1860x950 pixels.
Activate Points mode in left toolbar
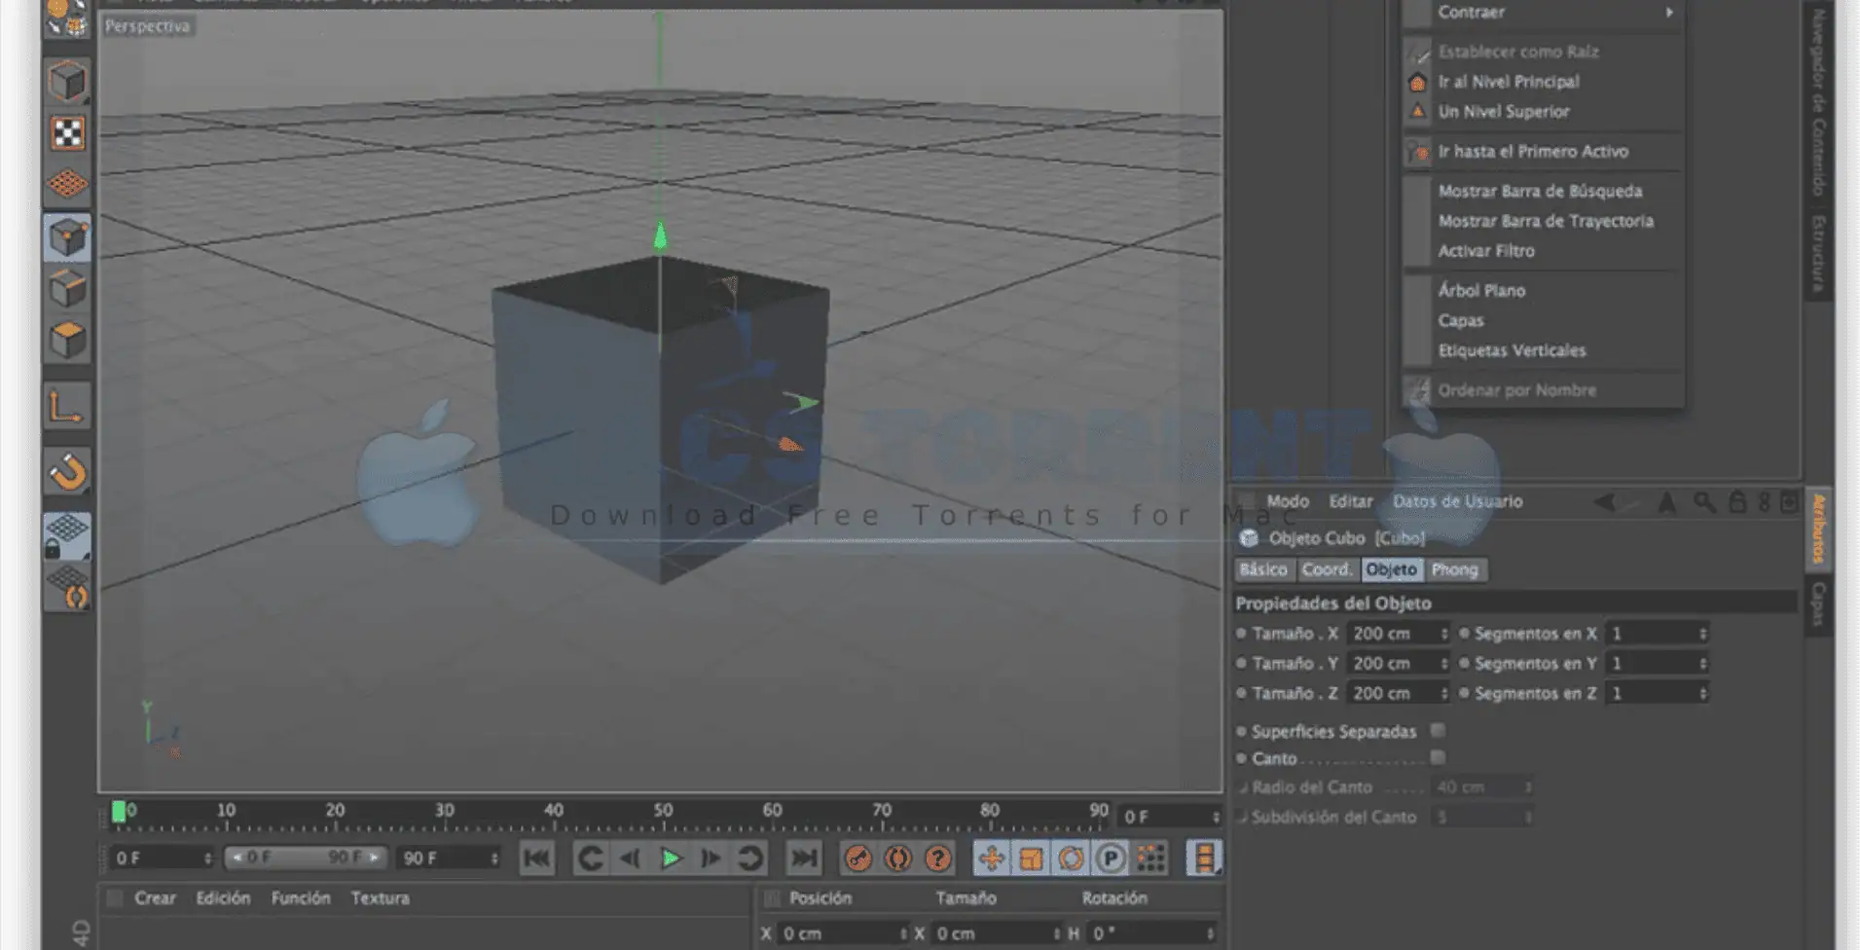click(67, 237)
